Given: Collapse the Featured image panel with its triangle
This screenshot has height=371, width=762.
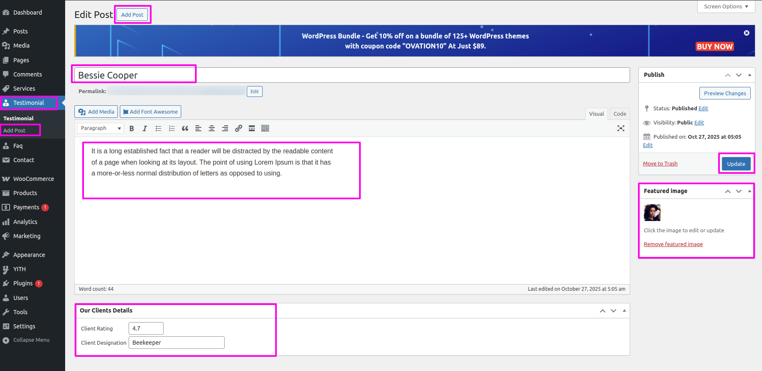Looking at the screenshot, I should tap(749, 191).
